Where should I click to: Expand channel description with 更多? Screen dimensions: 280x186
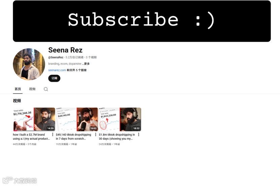tap(87, 64)
